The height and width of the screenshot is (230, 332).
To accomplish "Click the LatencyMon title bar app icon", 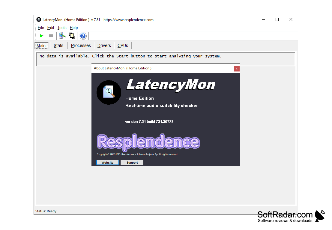I will coord(38,20).
